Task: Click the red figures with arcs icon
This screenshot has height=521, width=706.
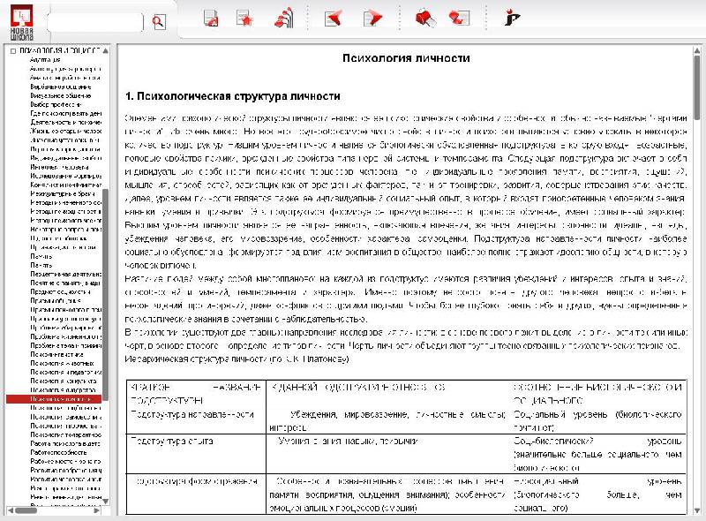Action: tap(283, 19)
